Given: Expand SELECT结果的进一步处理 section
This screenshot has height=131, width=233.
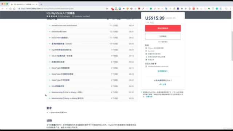Looking at the screenshot, I should [x=92, y=56].
